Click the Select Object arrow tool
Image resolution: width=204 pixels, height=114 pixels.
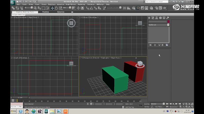point(35,8)
